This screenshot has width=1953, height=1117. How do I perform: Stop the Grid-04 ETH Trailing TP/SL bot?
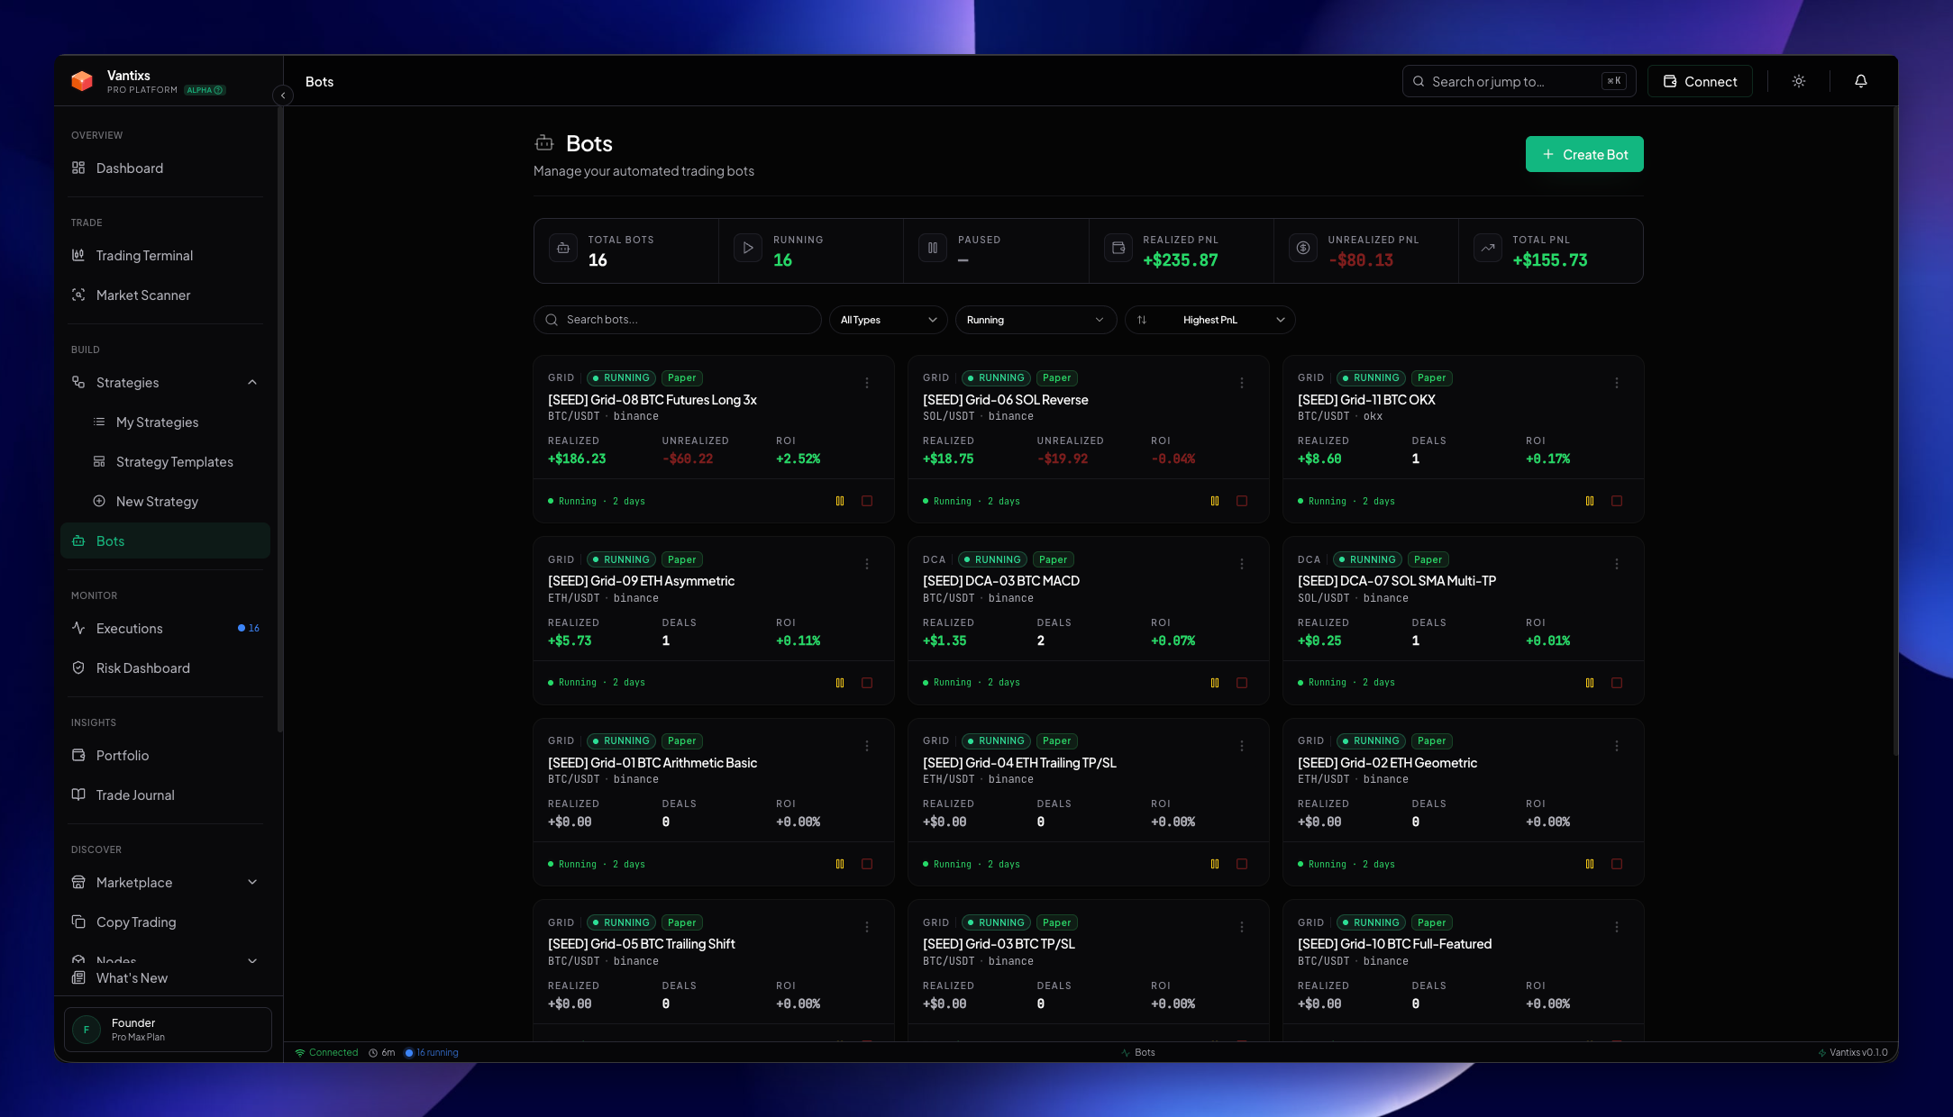point(1242,864)
